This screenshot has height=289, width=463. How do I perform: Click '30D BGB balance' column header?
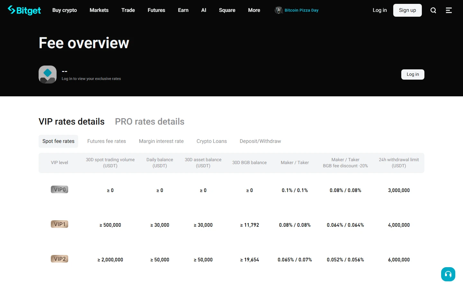250,163
